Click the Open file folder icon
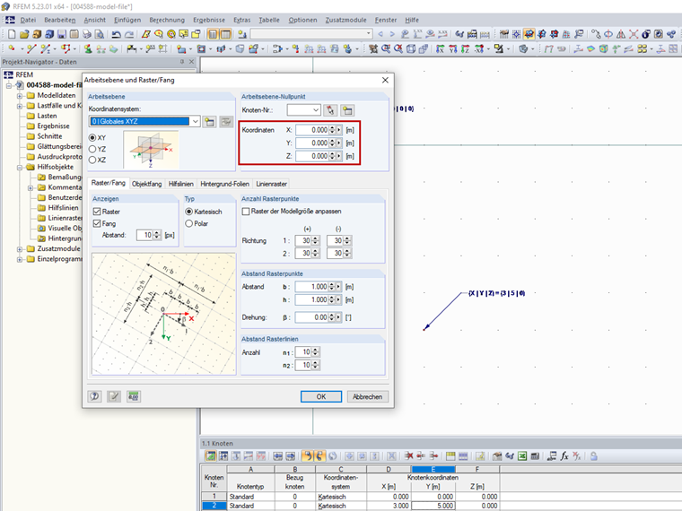This screenshot has height=511, width=682. tap(24, 34)
